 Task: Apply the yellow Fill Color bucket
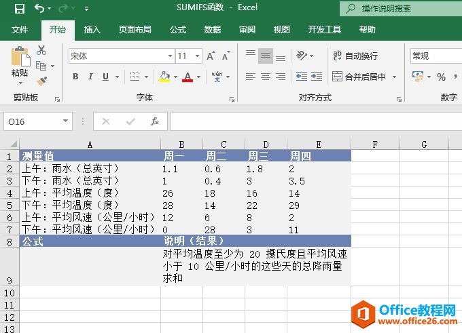tap(164, 77)
